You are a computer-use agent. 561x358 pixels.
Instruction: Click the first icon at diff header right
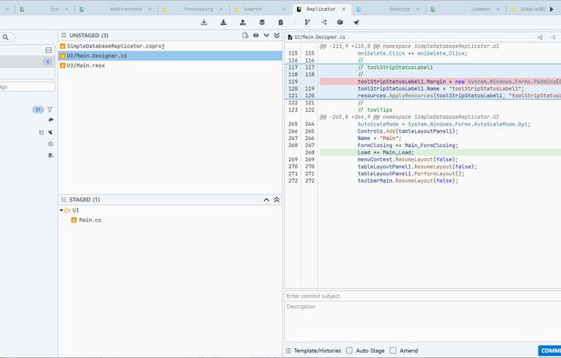click(540, 37)
